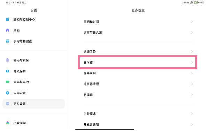Open the 手写笔和键盘 keyboard icon
This screenshot has width=209, height=131.
(x=8, y=41)
